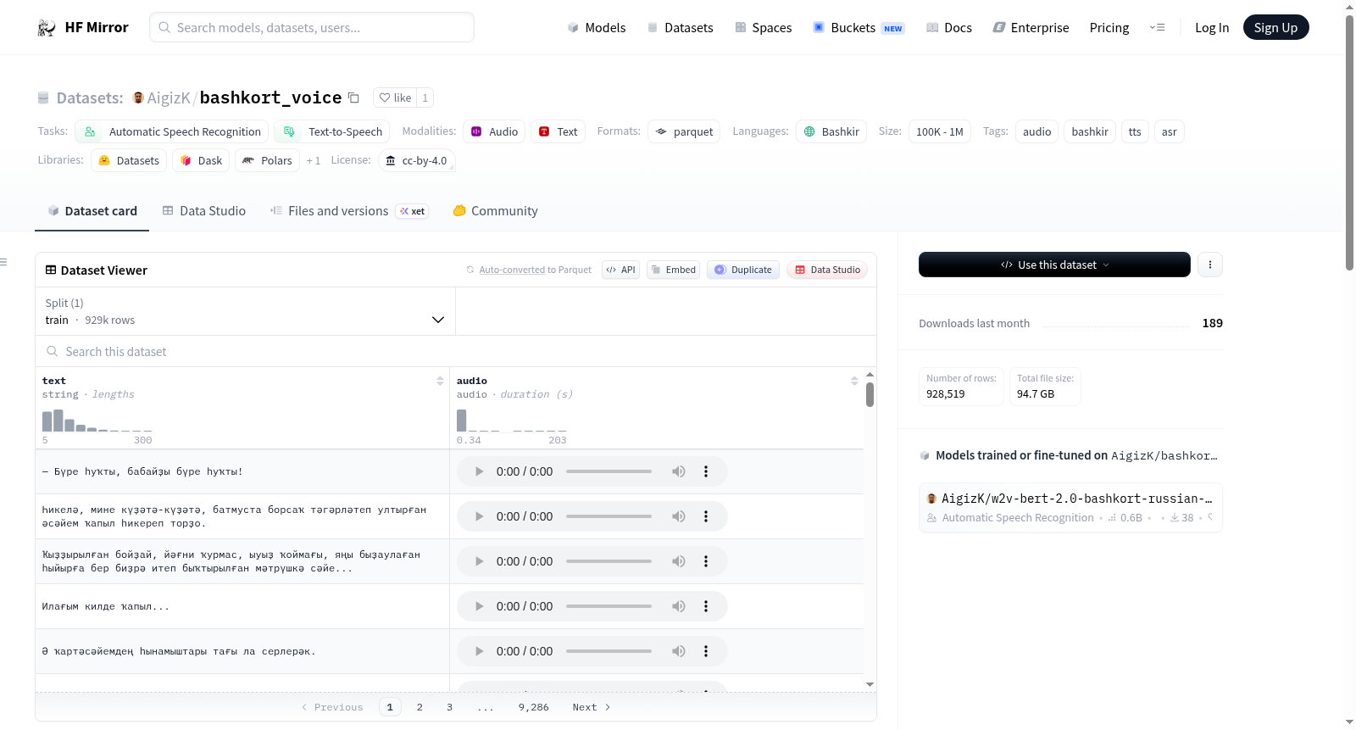This screenshot has width=1356, height=730.
Task: Open audio options for 'Буре һуҡты' row
Action: (x=706, y=471)
